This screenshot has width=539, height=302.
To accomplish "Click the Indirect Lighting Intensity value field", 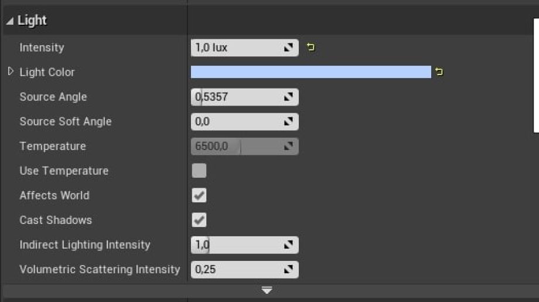I will pyautogui.click(x=234, y=245).
